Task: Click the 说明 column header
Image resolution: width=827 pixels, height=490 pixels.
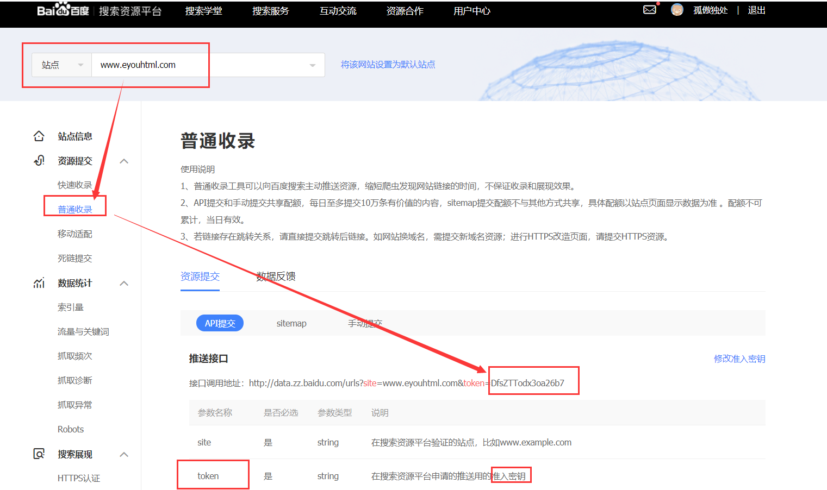Action: tap(380, 413)
